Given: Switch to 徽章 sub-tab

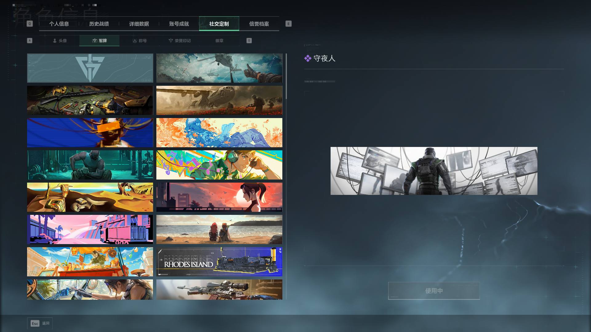Looking at the screenshot, I should (219, 41).
